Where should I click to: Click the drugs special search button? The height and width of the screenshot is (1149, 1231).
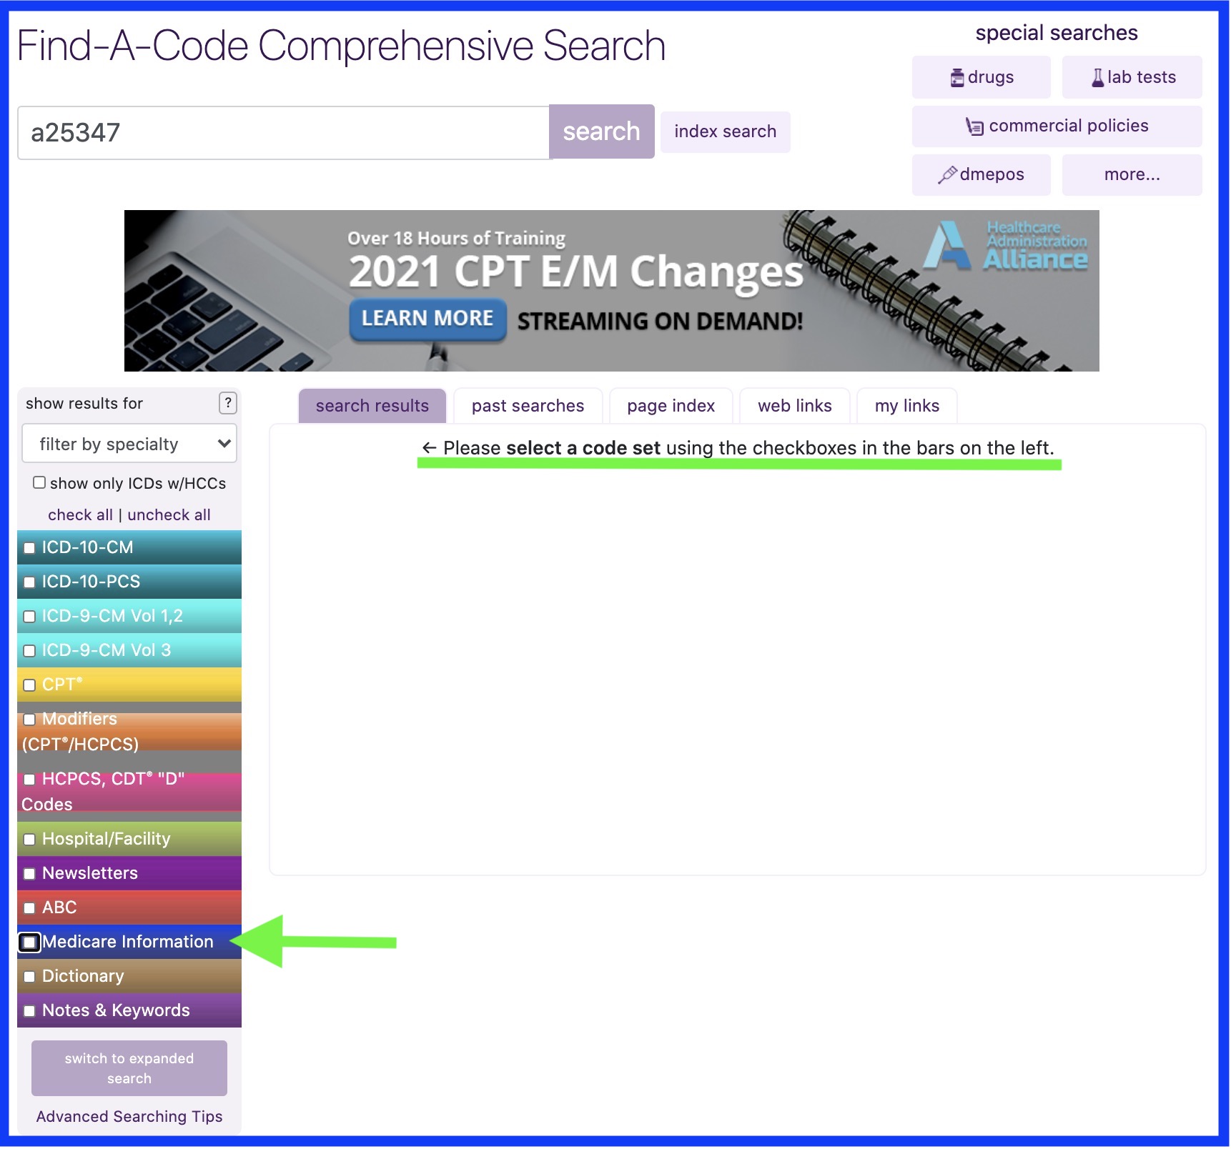click(x=981, y=77)
